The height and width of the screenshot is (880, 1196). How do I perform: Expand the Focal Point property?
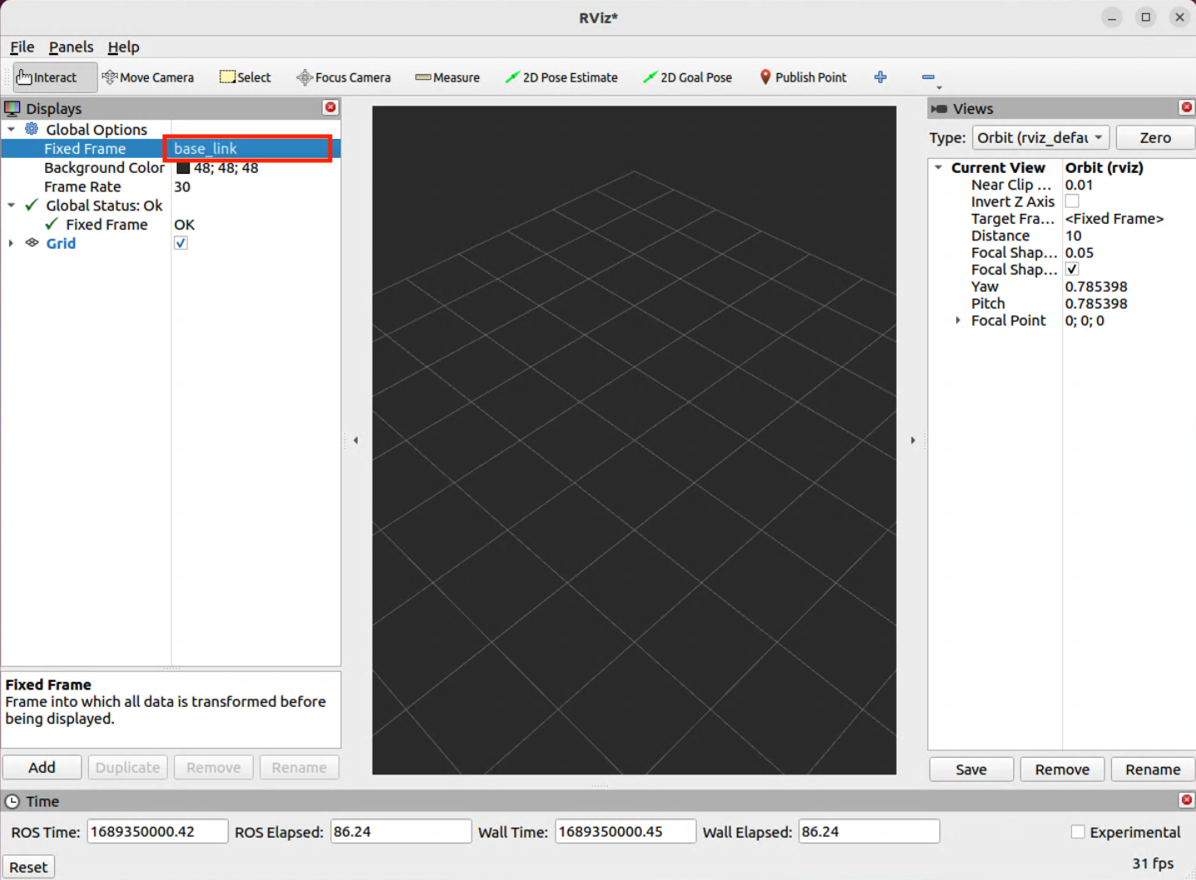pyautogui.click(x=958, y=320)
